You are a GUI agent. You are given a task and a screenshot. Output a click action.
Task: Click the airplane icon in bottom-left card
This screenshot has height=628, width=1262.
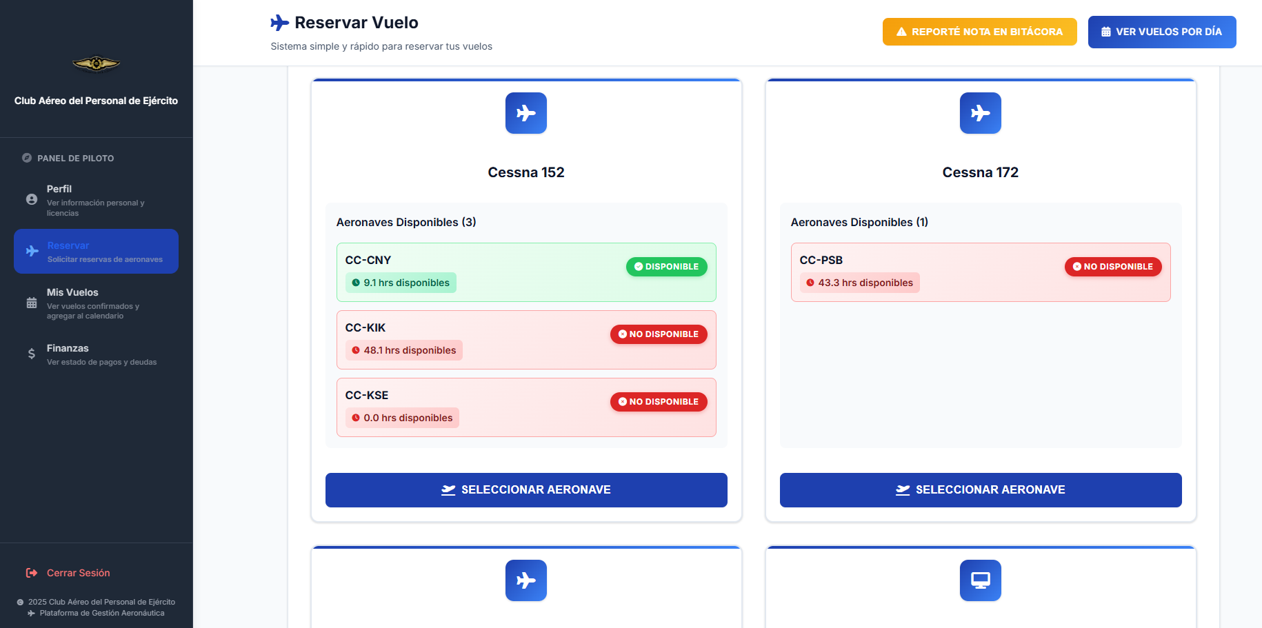tap(525, 580)
